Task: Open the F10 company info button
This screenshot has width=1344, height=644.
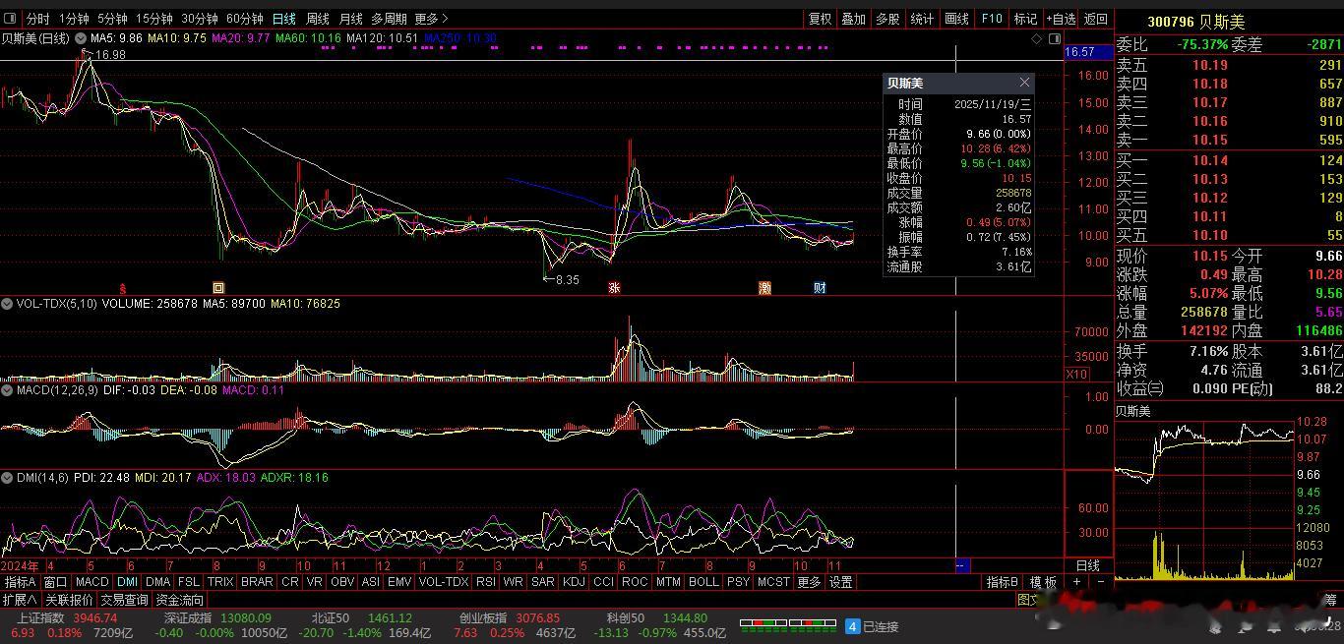Action: pyautogui.click(x=992, y=19)
